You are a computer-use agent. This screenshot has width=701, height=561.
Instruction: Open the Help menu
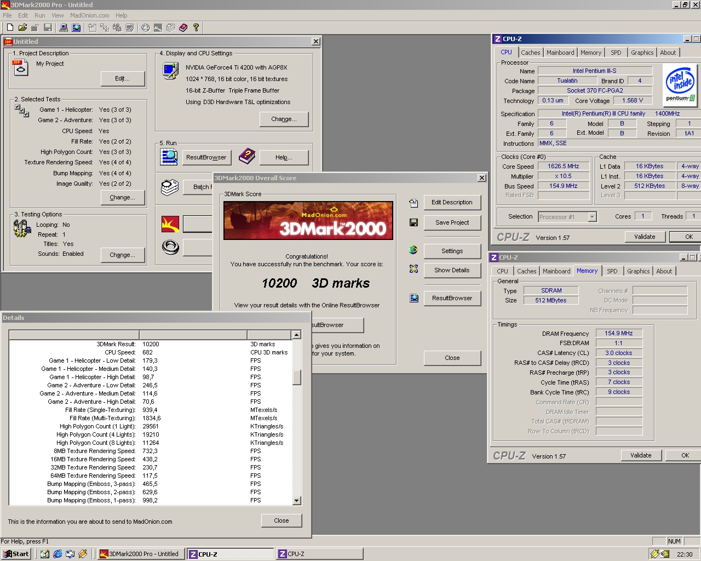[x=122, y=15]
